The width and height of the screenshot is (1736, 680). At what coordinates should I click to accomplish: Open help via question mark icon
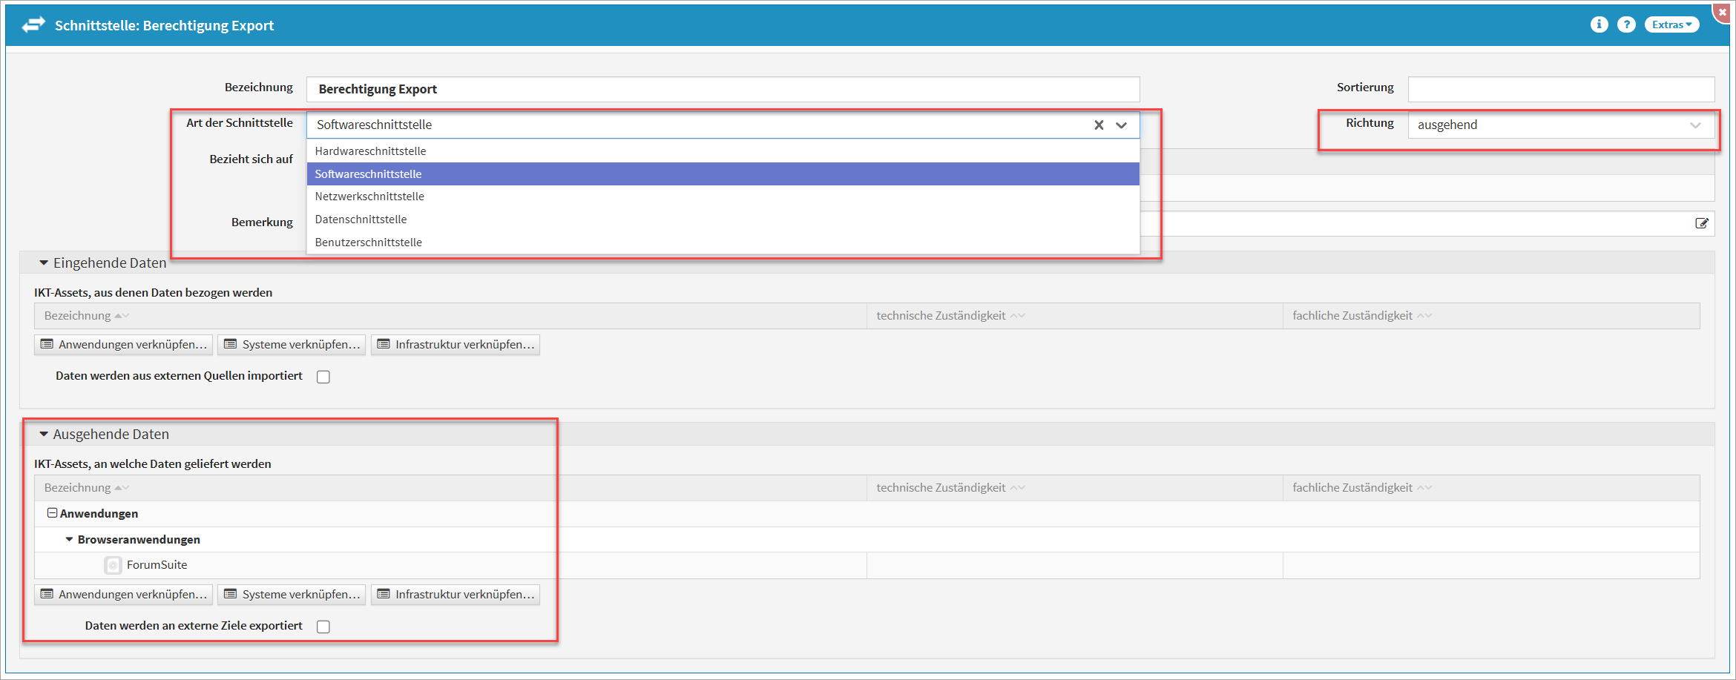(x=1626, y=24)
